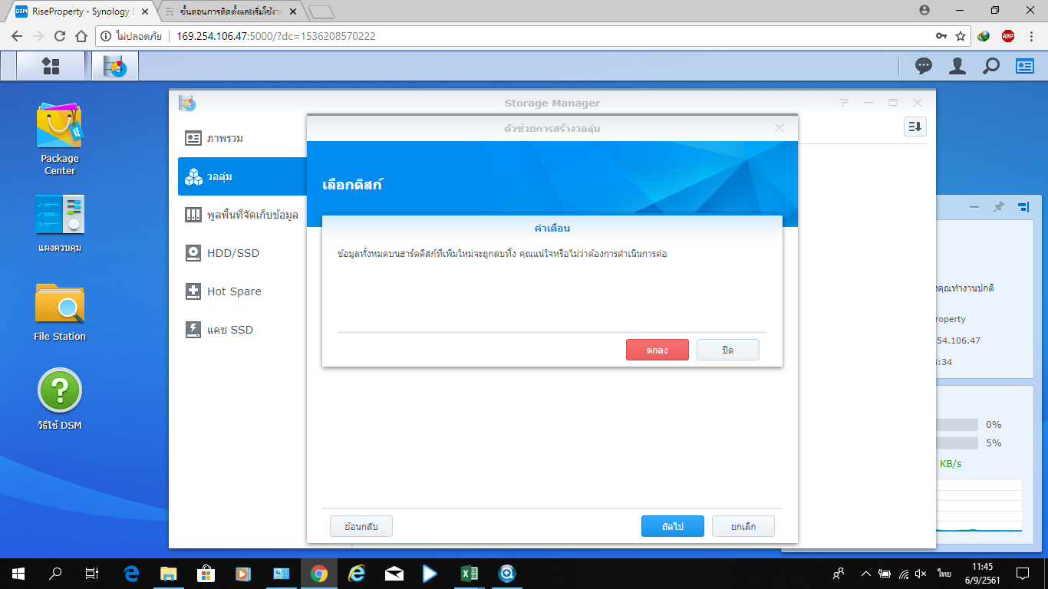The width and height of the screenshot is (1048, 589).
Task: Open Excel from the Windows taskbar
Action: coord(469,573)
